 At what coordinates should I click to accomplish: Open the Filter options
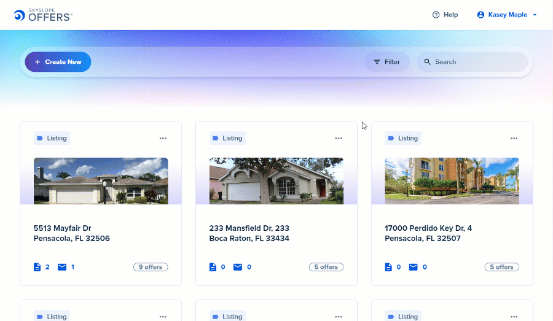point(387,61)
